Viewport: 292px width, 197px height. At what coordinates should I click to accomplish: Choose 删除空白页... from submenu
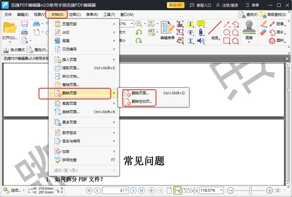pyautogui.click(x=154, y=101)
